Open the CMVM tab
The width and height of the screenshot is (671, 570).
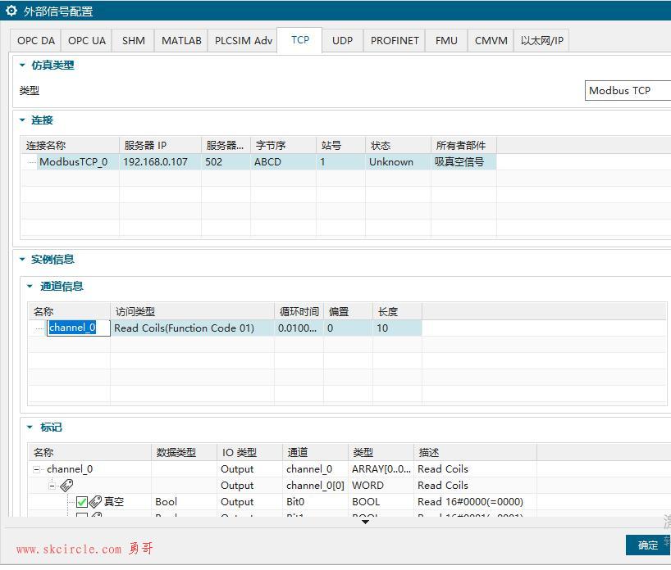pos(491,41)
